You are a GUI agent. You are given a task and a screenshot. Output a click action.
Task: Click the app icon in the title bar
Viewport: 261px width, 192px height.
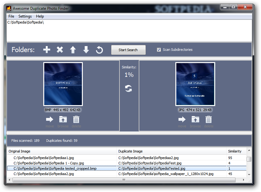(x=9, y=8)
